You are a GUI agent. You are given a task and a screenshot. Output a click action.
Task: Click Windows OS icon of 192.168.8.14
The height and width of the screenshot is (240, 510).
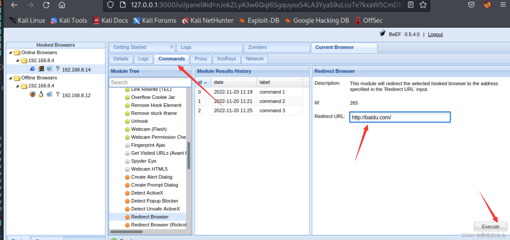[x=41, y=69]
